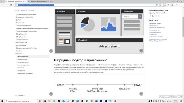184x103 pixels.
Task: Click the page vertical scrollbar thumb
Action: click(183, 27)
